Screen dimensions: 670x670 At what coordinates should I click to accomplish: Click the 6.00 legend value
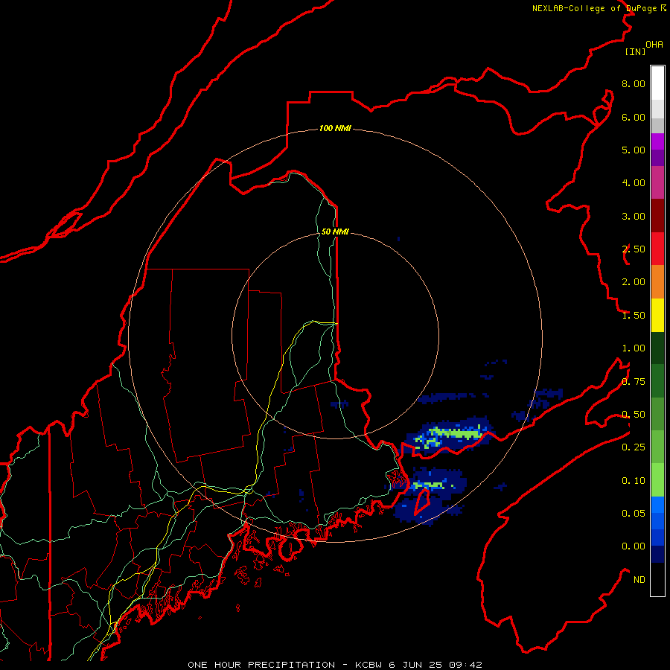pos(634,117)
